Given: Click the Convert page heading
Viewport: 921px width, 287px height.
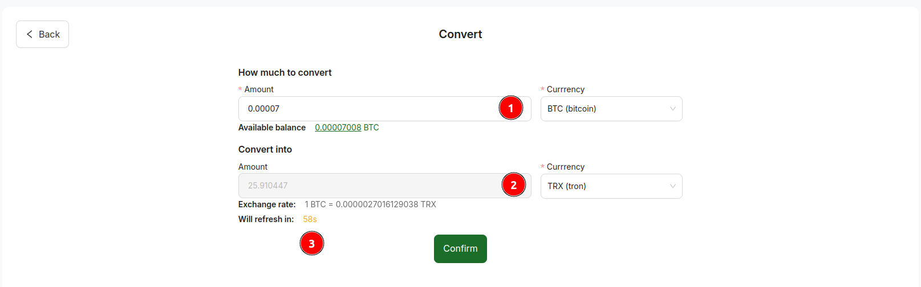Looking at the screenshot, I should 460,34.
